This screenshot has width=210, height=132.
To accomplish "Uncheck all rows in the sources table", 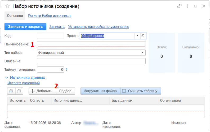I will [x=19, y=91].
